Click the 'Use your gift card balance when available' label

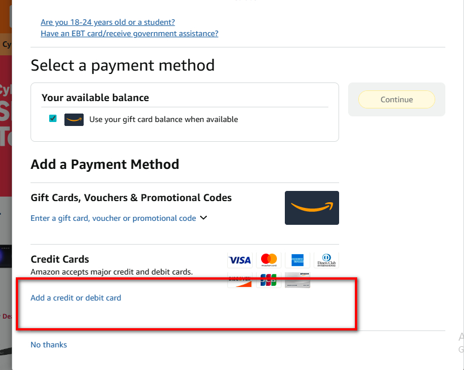coord(163,120)
